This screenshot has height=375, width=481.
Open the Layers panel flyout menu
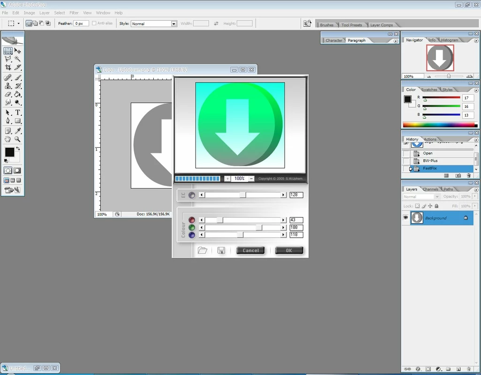[x=476, y=190]
